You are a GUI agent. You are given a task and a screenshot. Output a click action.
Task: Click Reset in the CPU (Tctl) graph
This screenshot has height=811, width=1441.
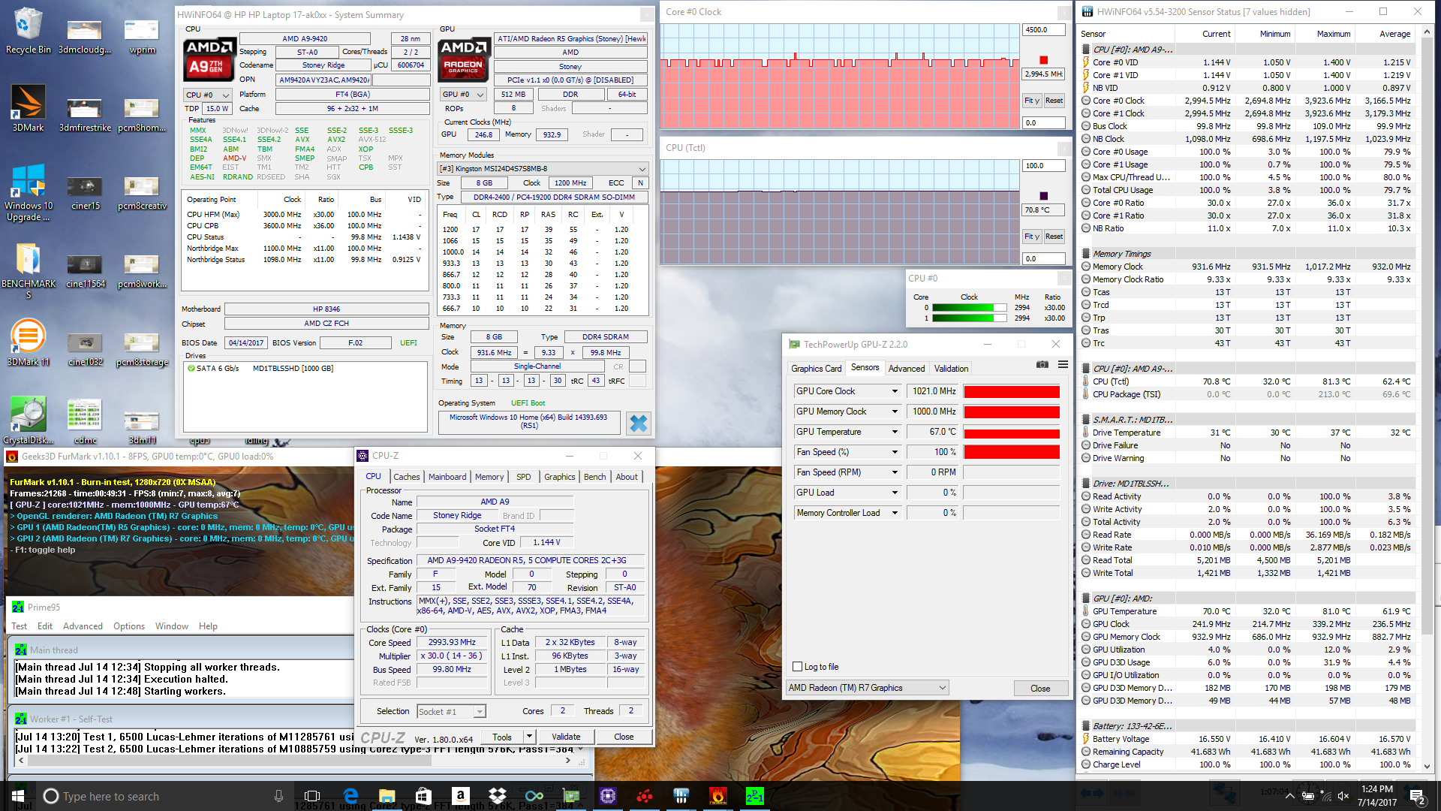click(1054, 237)
